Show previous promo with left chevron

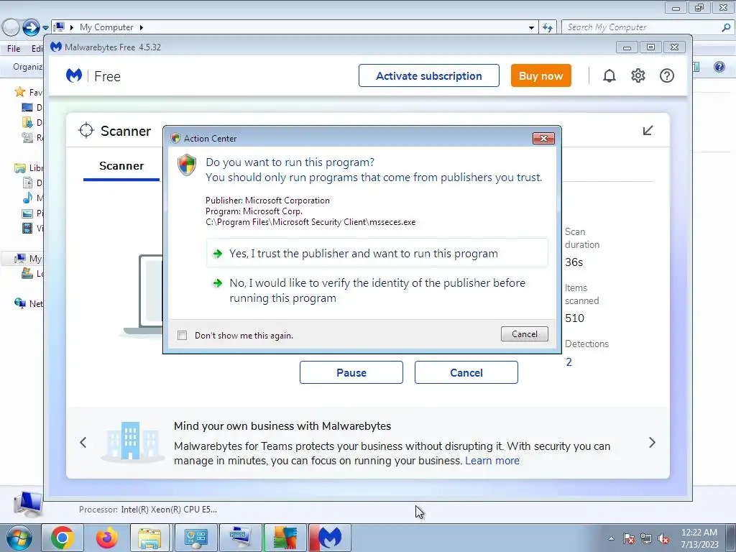(83, 442)
